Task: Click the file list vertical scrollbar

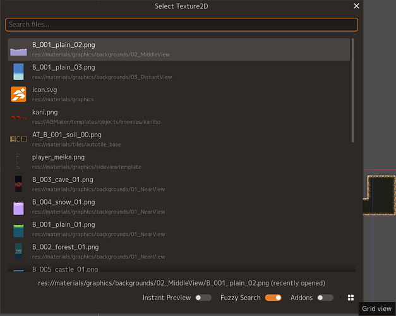Action: [x=352, y=90]
